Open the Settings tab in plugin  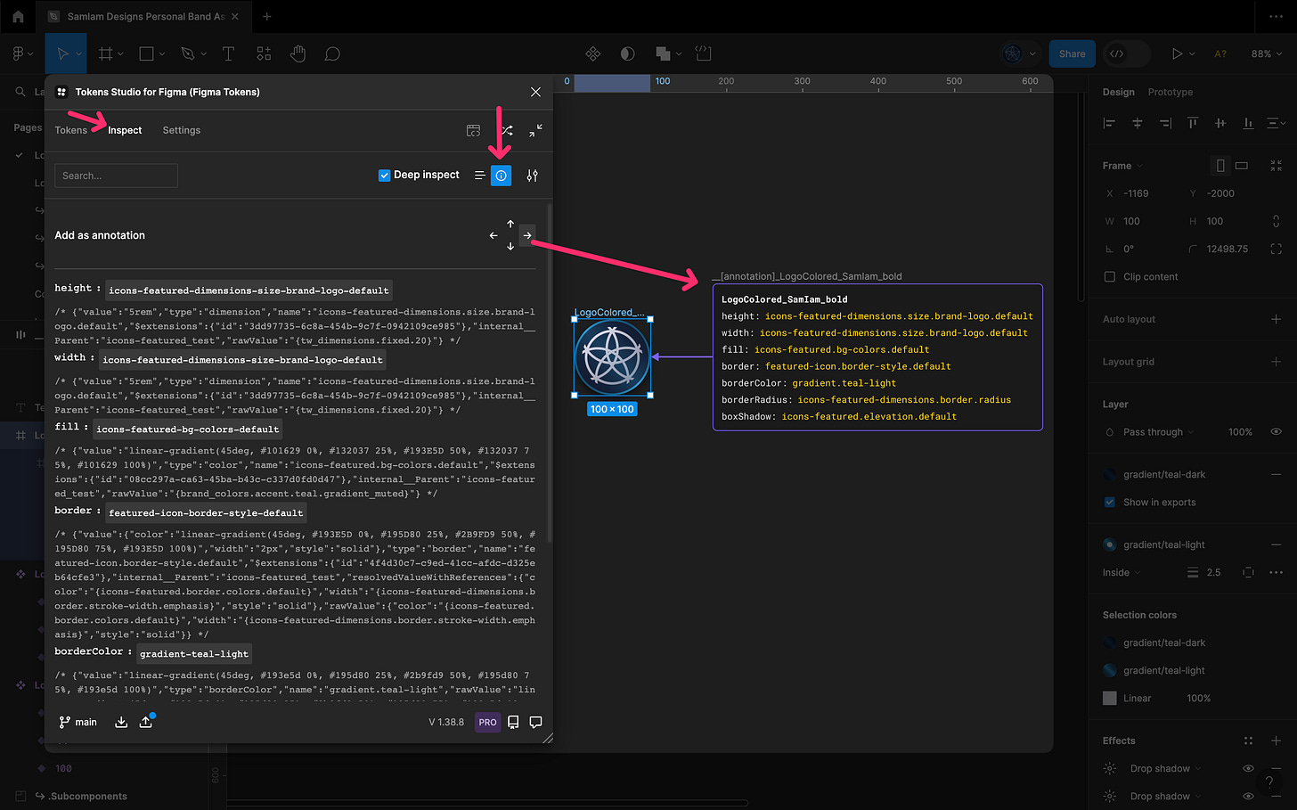pos(182,130)
